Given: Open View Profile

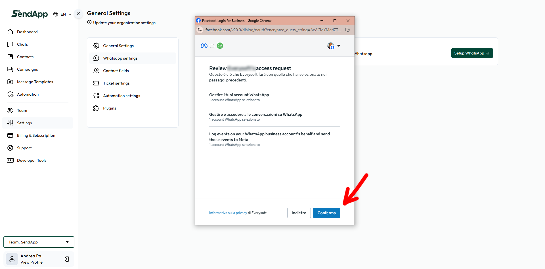Looking at the screenshot, I should [32, 262].
